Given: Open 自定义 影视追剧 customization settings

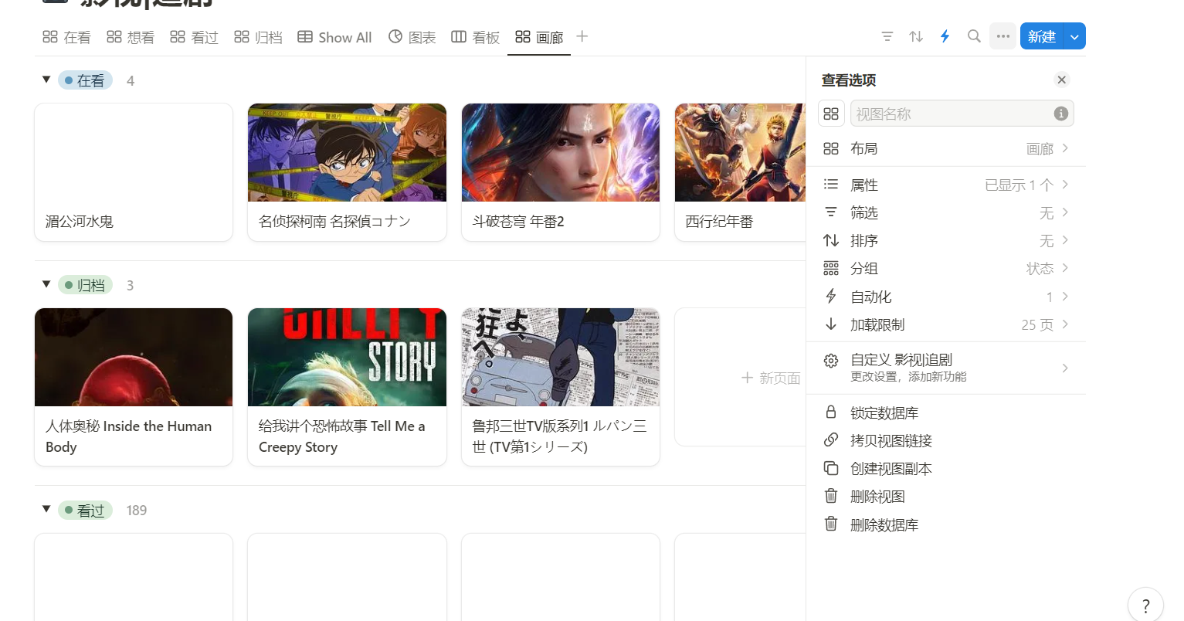Looking at the screenshot, I should (x=946, y=368).
